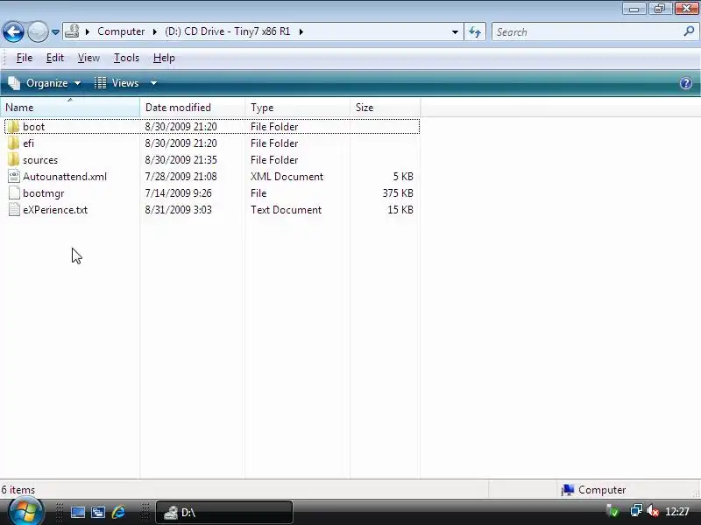
Task: Click the Autounattend.xml file name
Action: coord(65,177)
